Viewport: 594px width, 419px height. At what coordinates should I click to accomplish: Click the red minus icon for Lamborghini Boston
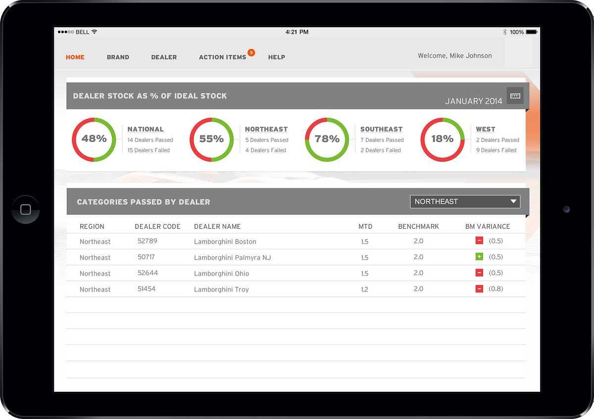click(x=479, y=241)
